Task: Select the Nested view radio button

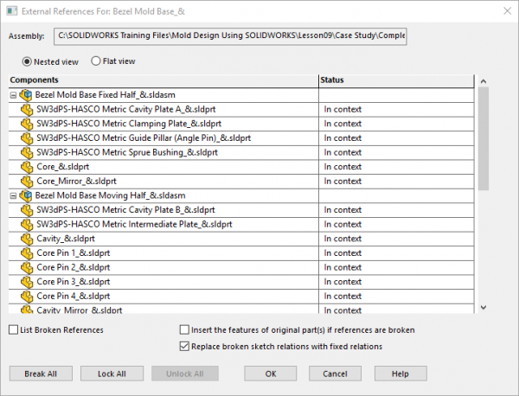Action: (x=27, y=62)
